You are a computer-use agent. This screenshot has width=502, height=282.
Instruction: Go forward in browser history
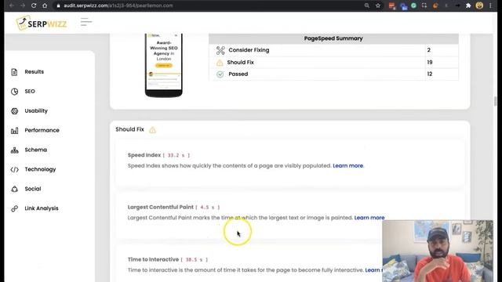click(x=23, y=5)
